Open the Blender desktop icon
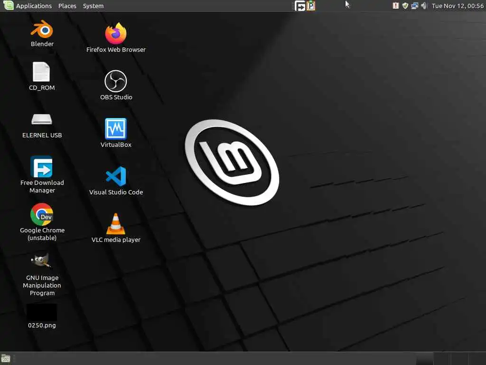This screenshot has height=365, width=486. (42, 29)
